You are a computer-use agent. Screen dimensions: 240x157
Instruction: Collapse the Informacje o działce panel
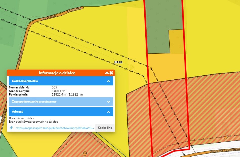click(107, 73)
